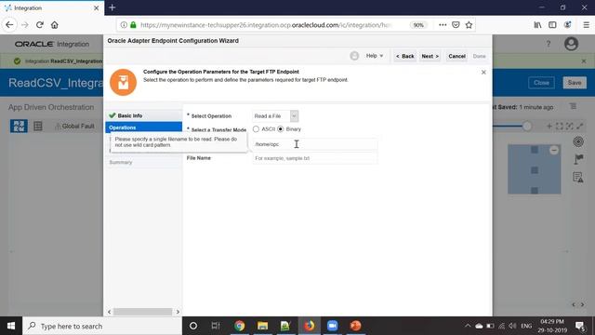Close the integration editor
This screenshot has height=335, width=595.
[x=541, y=83]
